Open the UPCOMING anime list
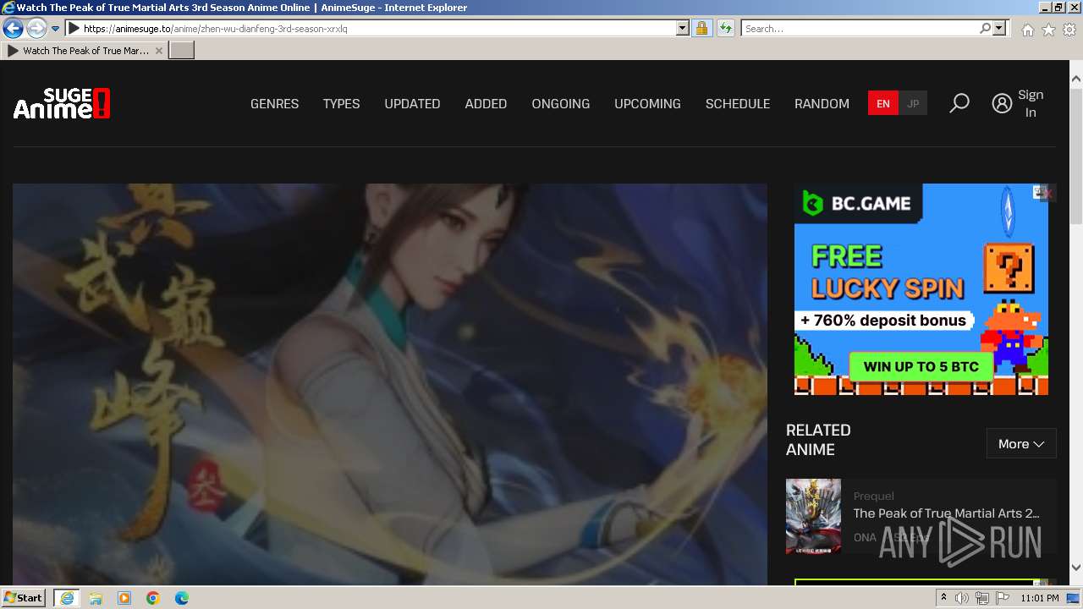This screenshot has height=609, width=1083. [647, 103]
